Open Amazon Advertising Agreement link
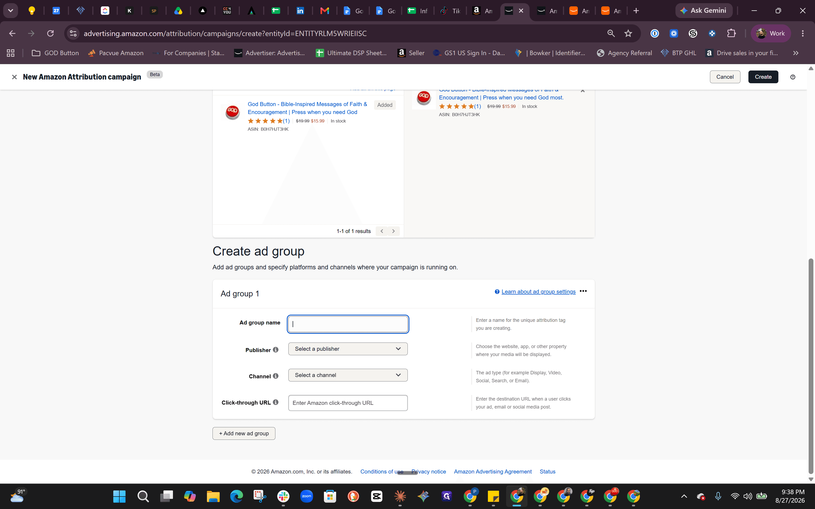Screen dimensions: 815x509 (493, 472)
